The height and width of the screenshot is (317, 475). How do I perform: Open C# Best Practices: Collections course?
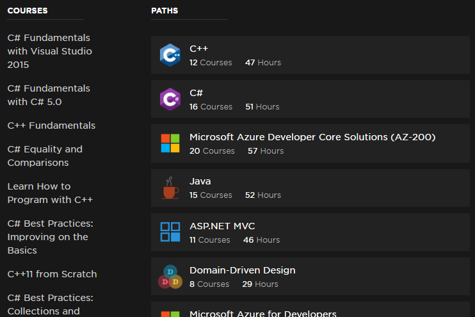click(x=51, y=305)
